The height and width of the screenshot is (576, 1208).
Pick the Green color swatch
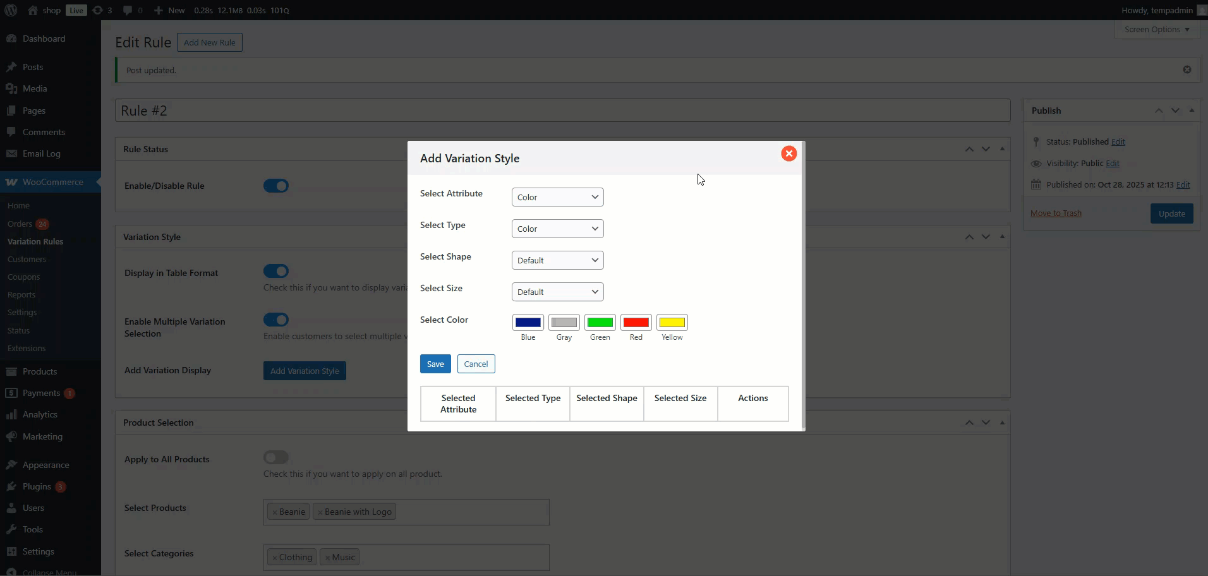[x=600, y=323]
